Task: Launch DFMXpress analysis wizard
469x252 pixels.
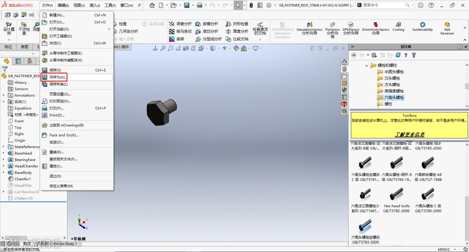Action: coord(351,28)
